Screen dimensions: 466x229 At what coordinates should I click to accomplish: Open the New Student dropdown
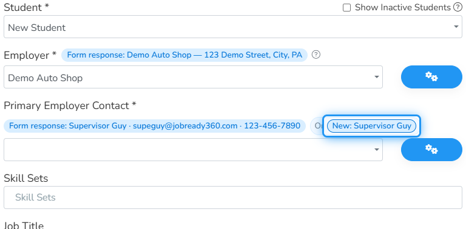pos(233,27)
